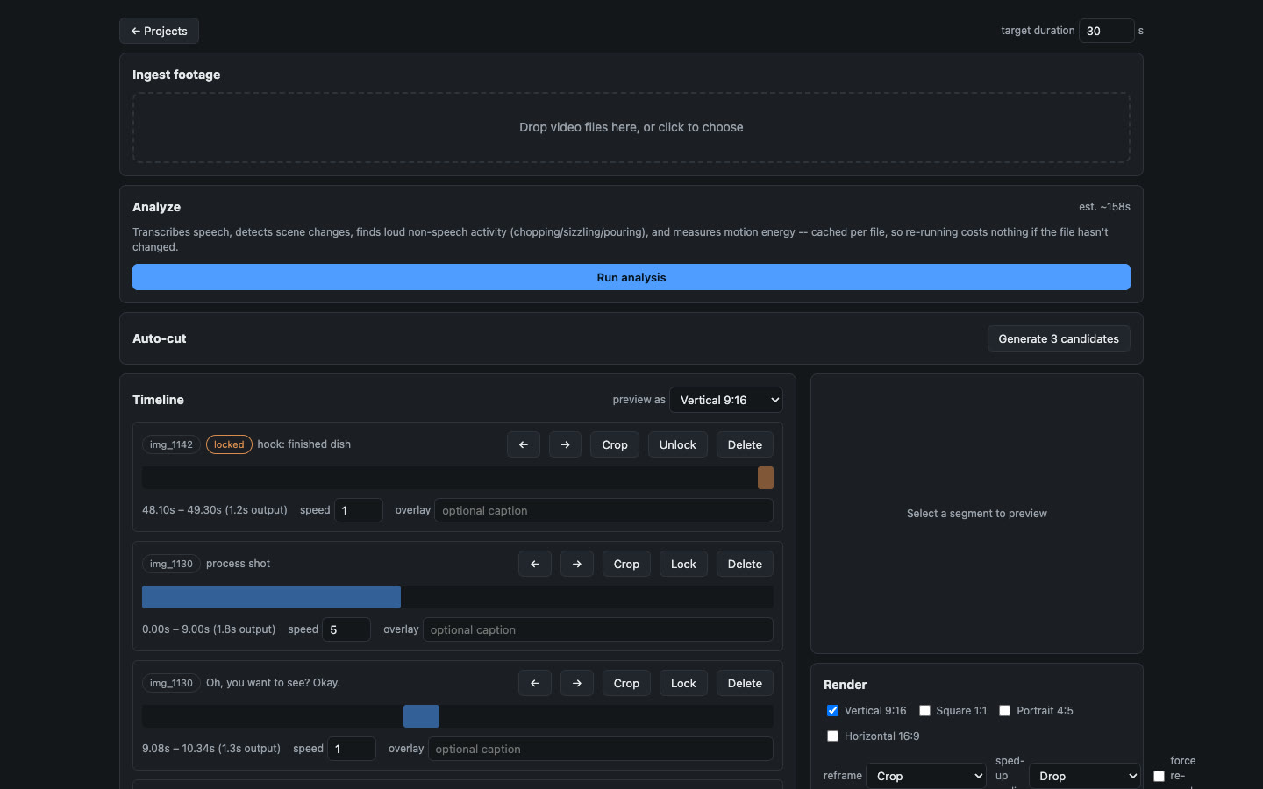This screenshot has height=789, width=1263.
Task: Click the overlay caption field of 'Oh, you want to see' segment
Action: pyautogui.click(x=601, y=749)
